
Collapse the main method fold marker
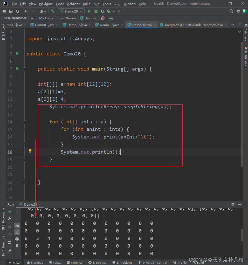click(24, 69)
